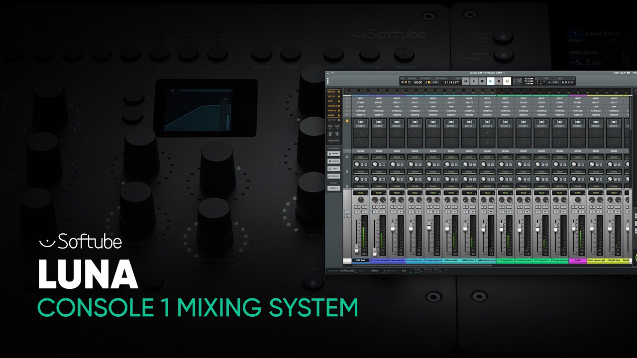The width and height of the screenshot is (637, 358).
Task: Click the FIXED SLOTS button
Action: [333, 141]
